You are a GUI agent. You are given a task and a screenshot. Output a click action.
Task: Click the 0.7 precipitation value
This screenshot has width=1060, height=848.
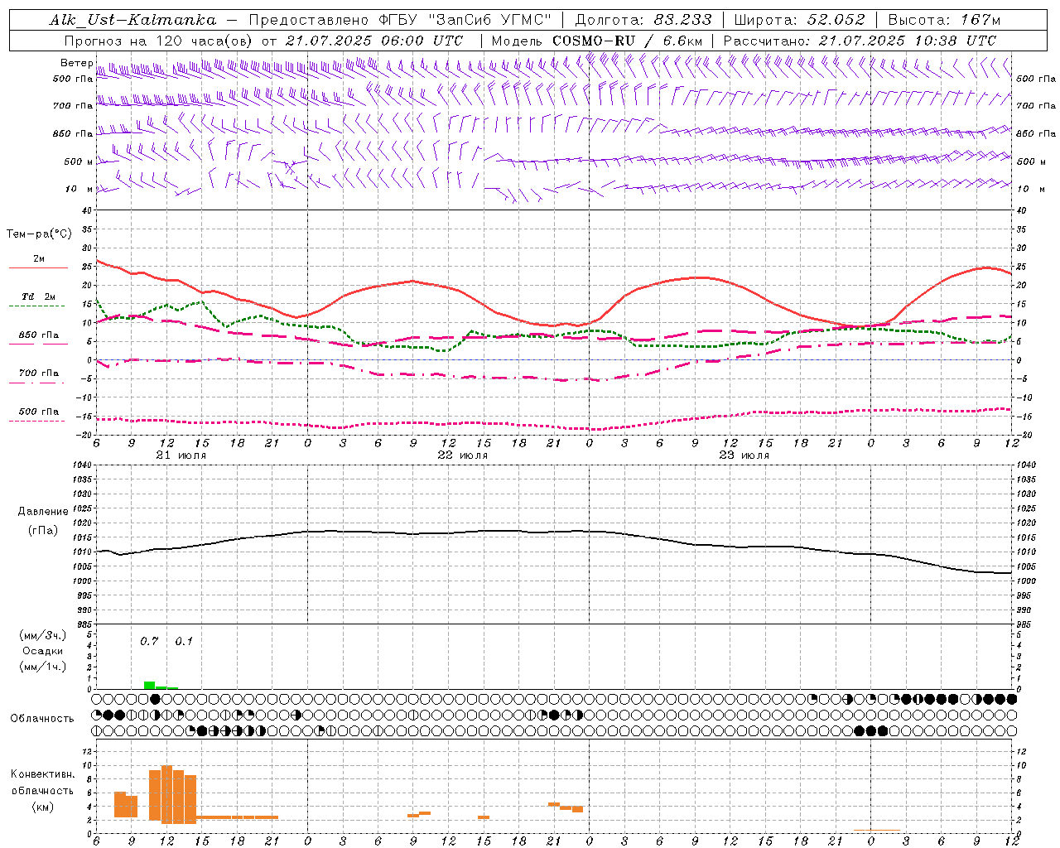click(x=149, y=641)
